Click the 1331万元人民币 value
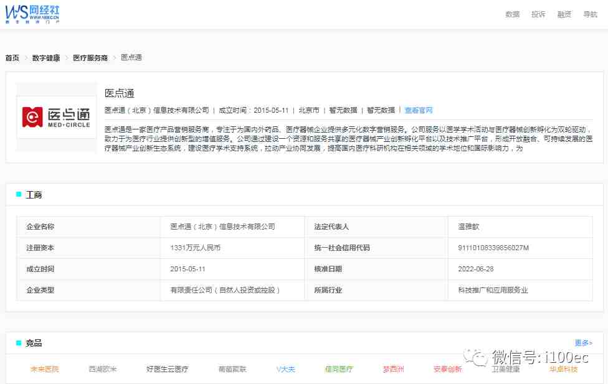This screenshot has height=384, width=608. pos(196,248)
